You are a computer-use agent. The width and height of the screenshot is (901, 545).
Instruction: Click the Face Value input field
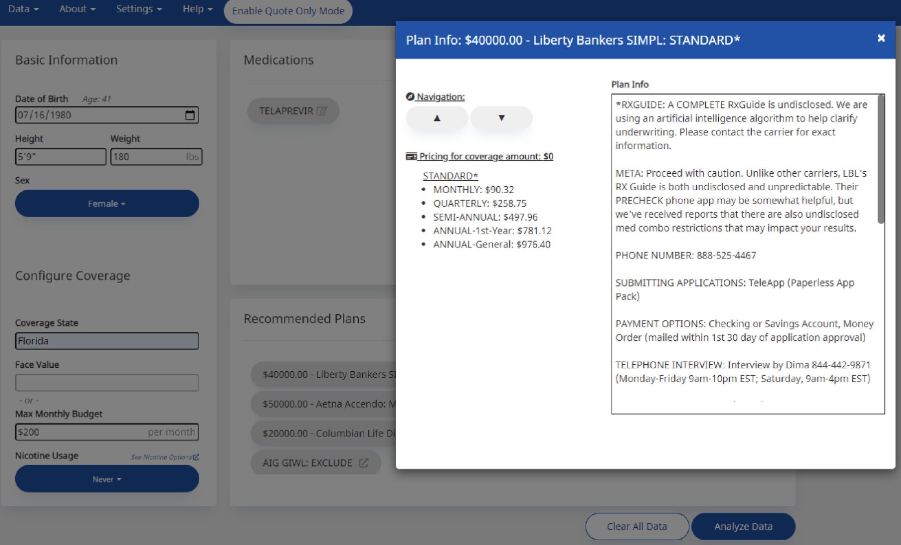pyautogui.click(x=107, y=382)
